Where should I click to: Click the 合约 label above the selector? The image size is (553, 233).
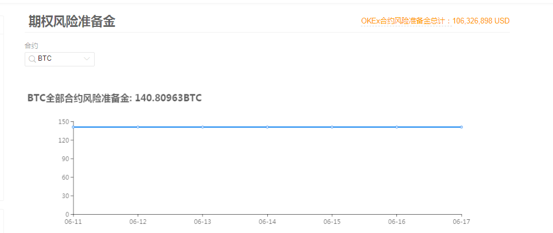(31, 46)
